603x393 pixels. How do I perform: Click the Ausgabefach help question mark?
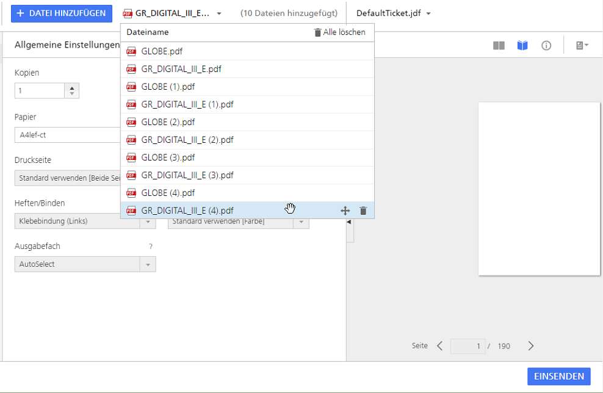click(x=151, y=247)
